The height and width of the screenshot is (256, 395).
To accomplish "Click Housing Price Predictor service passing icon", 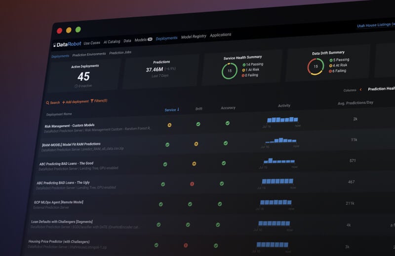I will point(156,245).
